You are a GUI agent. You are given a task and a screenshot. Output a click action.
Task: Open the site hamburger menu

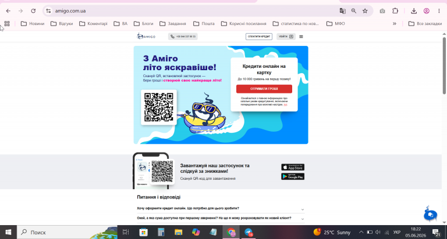click(301, 37)
